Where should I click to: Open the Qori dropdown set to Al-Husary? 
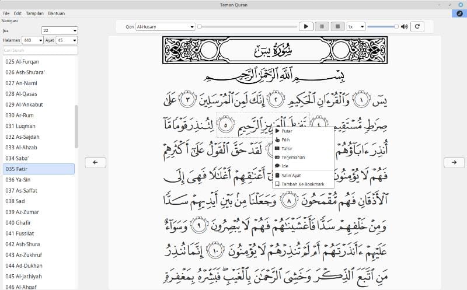(165, 27)
